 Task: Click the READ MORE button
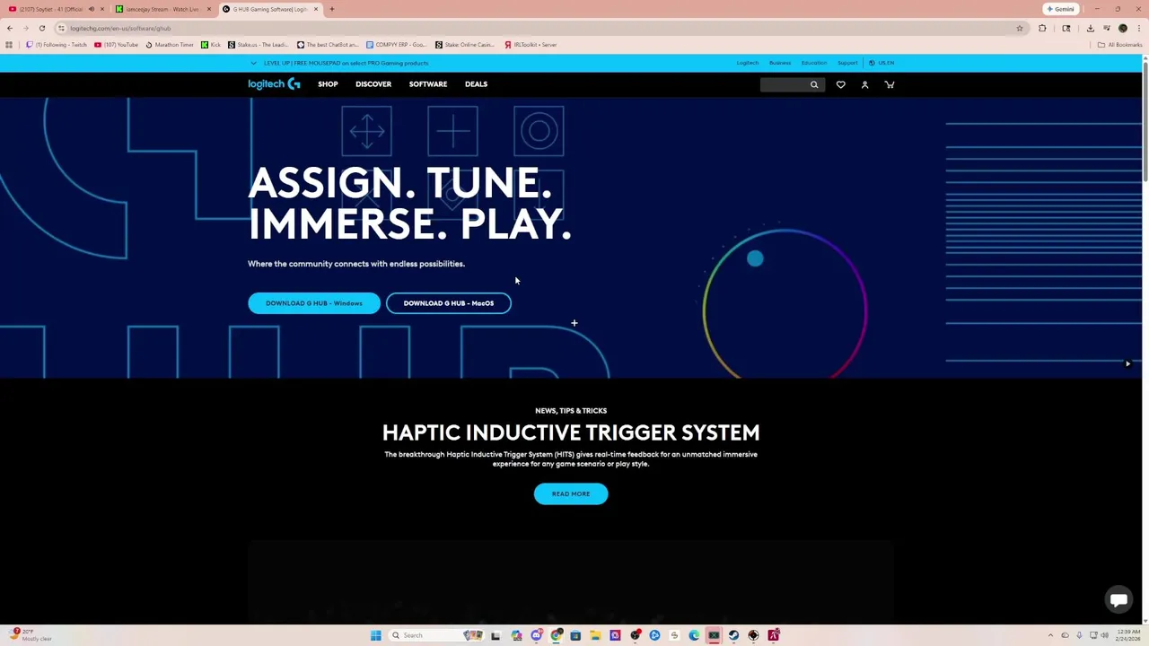(x=571, y=493)
